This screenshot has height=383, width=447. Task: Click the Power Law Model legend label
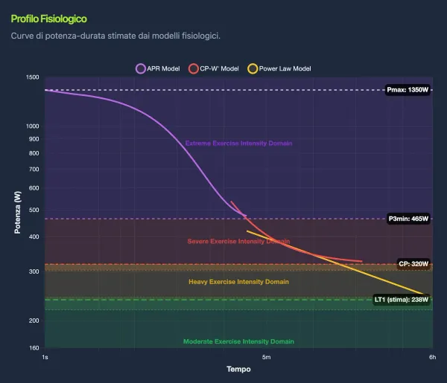click(285, 68)
